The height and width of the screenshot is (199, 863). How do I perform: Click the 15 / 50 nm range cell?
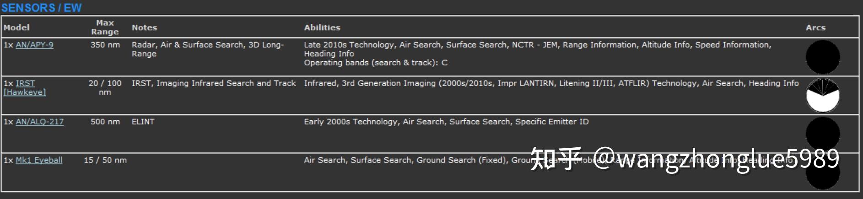tap(105, 160)
